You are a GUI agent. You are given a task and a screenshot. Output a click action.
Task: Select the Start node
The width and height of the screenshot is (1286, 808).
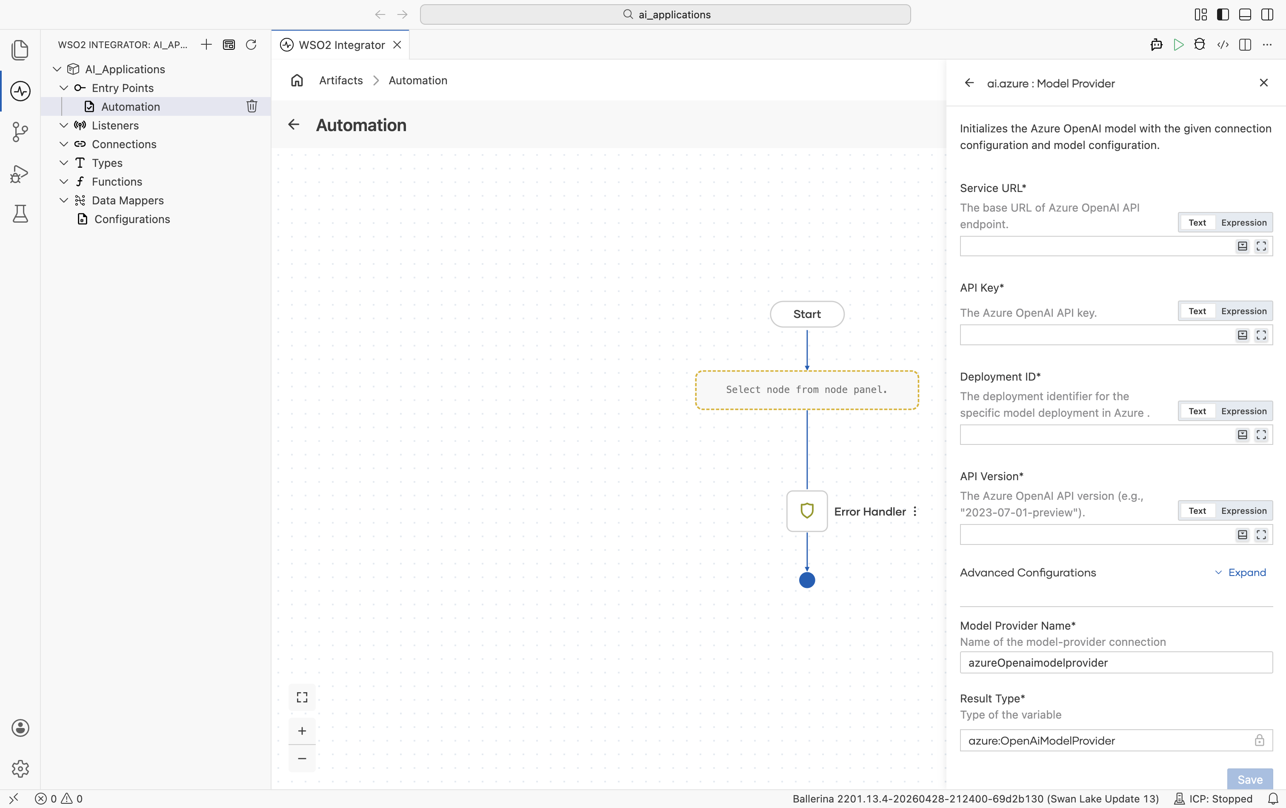[807, 314]
